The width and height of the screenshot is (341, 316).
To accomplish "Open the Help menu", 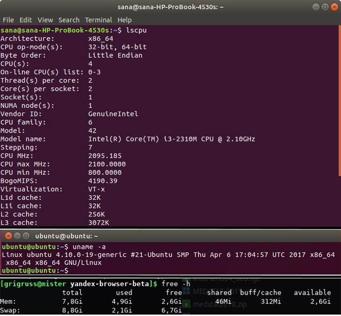I will [125, 20].
